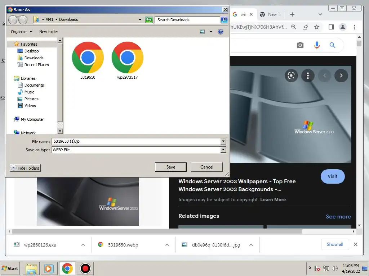Select the wp2973517 file thumbnail
The width and height of the screenshot is (369, 276).
tap(127, 60)
